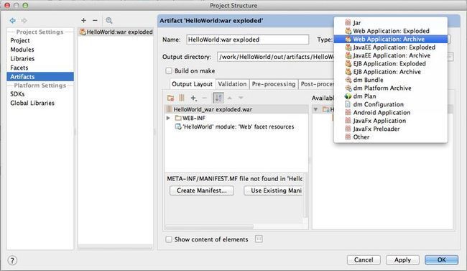
Task: Collapse the Available Elements tree node
Action: pyautogui.click(x=315, y=109)
